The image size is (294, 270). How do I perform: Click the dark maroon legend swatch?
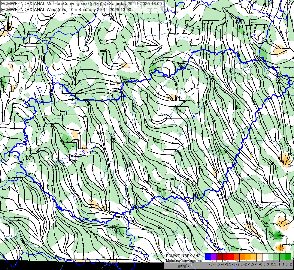(220, 256)
